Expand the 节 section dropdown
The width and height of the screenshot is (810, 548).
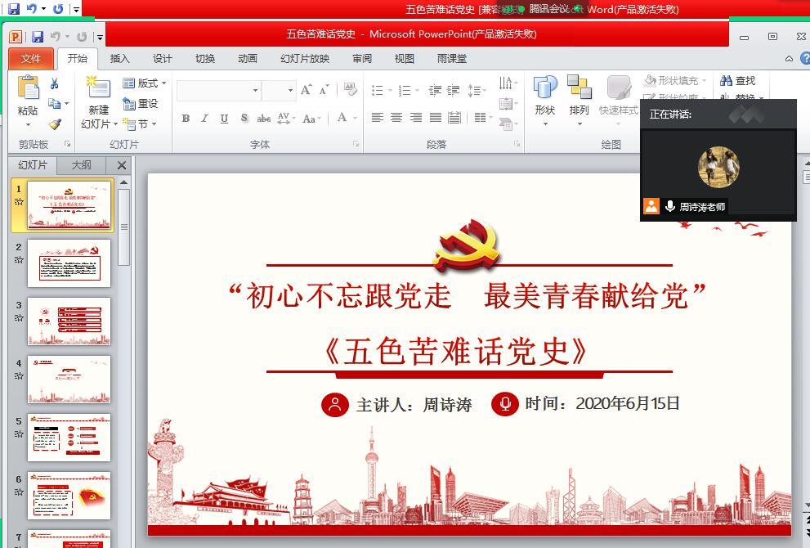(x=141, y=124)
